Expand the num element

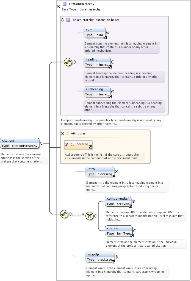[108, 32]
